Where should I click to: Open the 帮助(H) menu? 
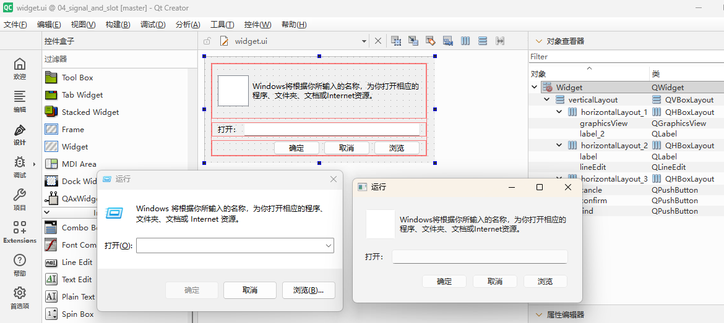click(294, 25)
